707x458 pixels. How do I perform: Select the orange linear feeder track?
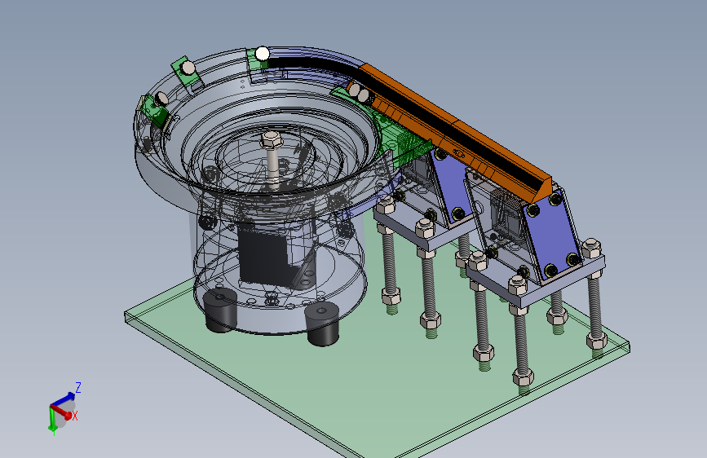[x=455, y=132]
